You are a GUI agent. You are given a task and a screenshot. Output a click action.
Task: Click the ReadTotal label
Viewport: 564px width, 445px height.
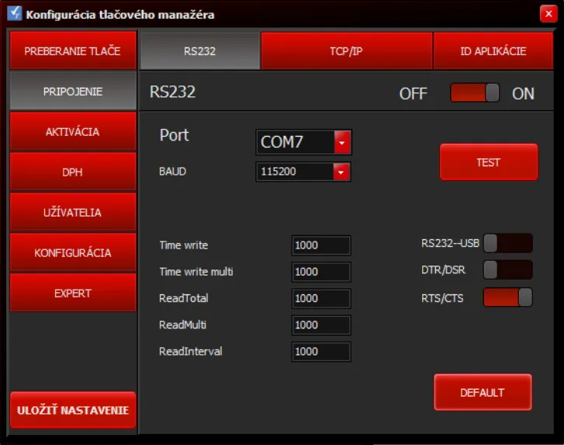pyautogui.click(x=184, y=298)
